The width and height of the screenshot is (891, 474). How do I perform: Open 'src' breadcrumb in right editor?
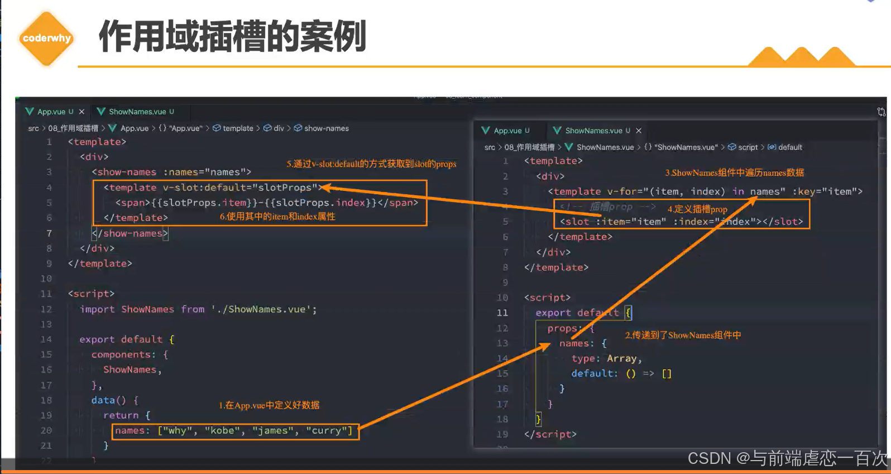point(490,147)
